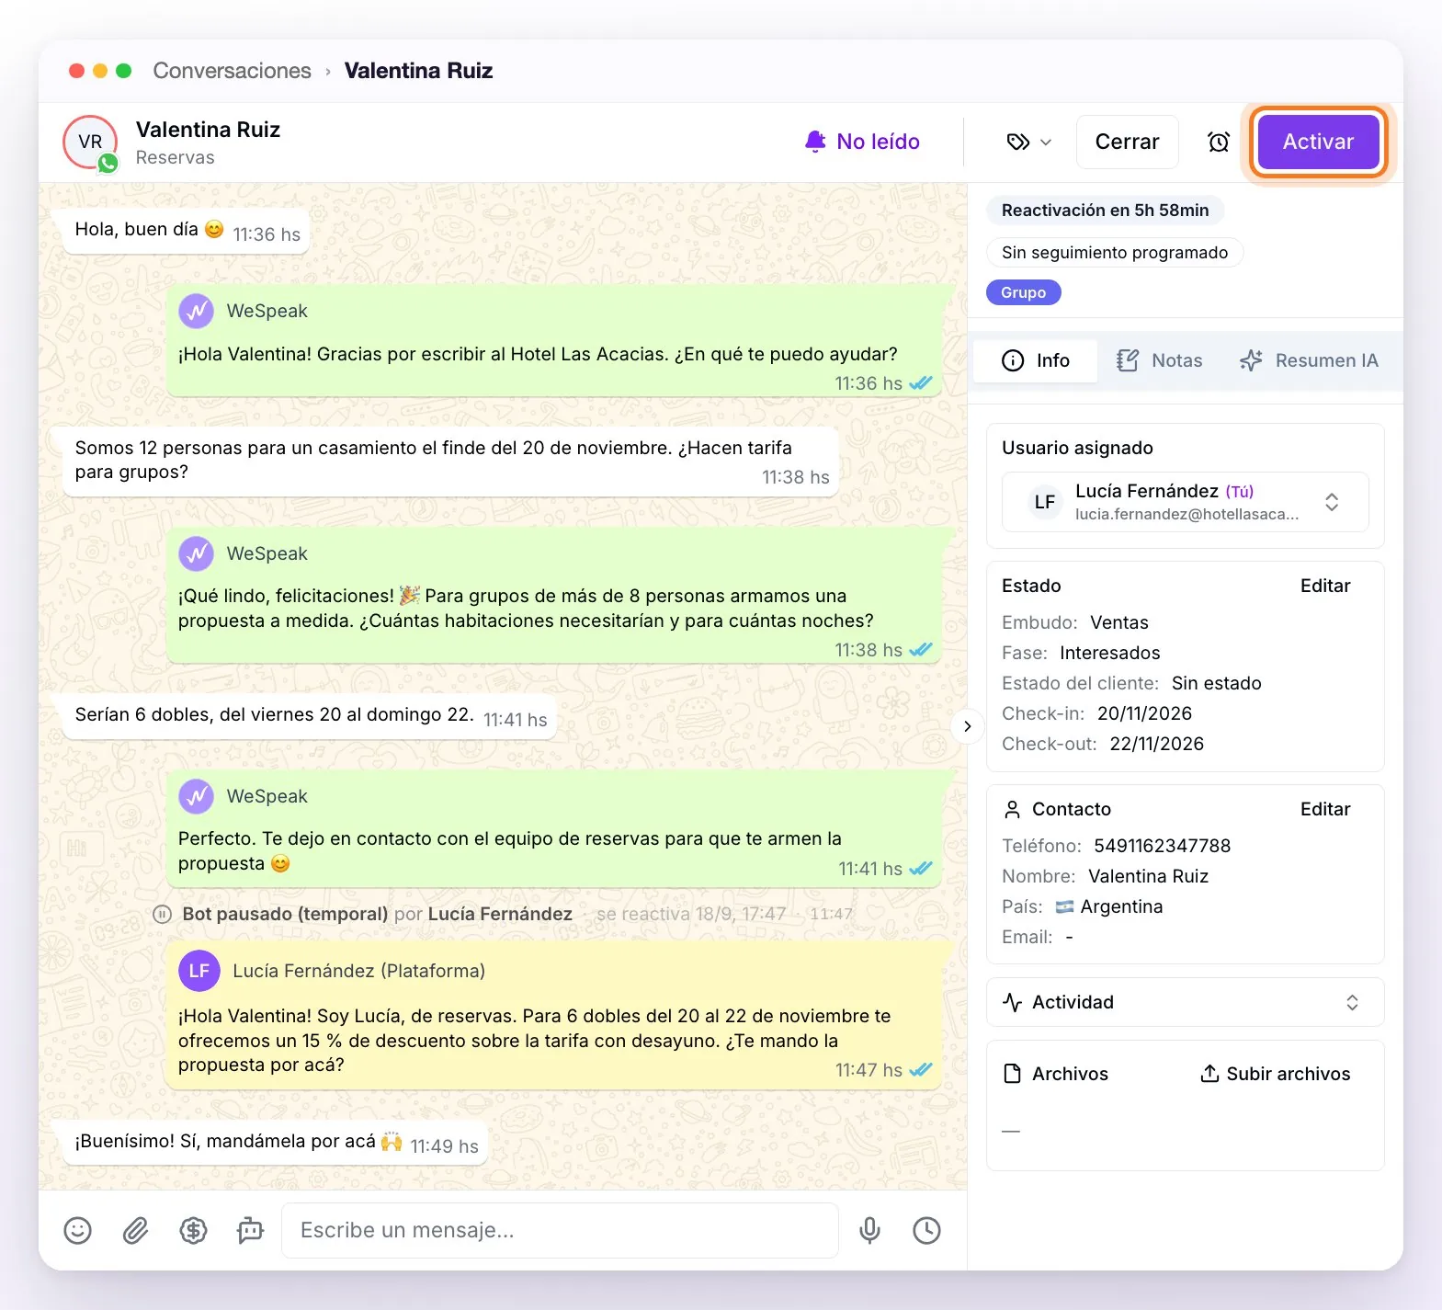Click the WeSpeak avatar on first bot message
The image size is (1442, 1310).
(196, 311)
